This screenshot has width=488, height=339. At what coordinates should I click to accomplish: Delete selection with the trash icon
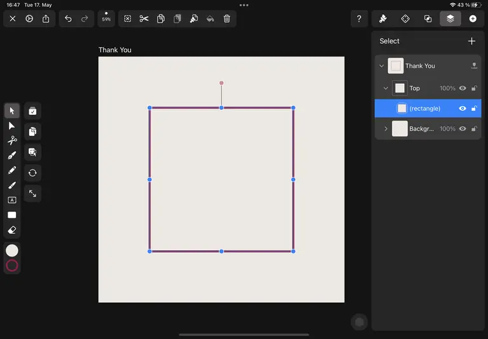point(227,18)
